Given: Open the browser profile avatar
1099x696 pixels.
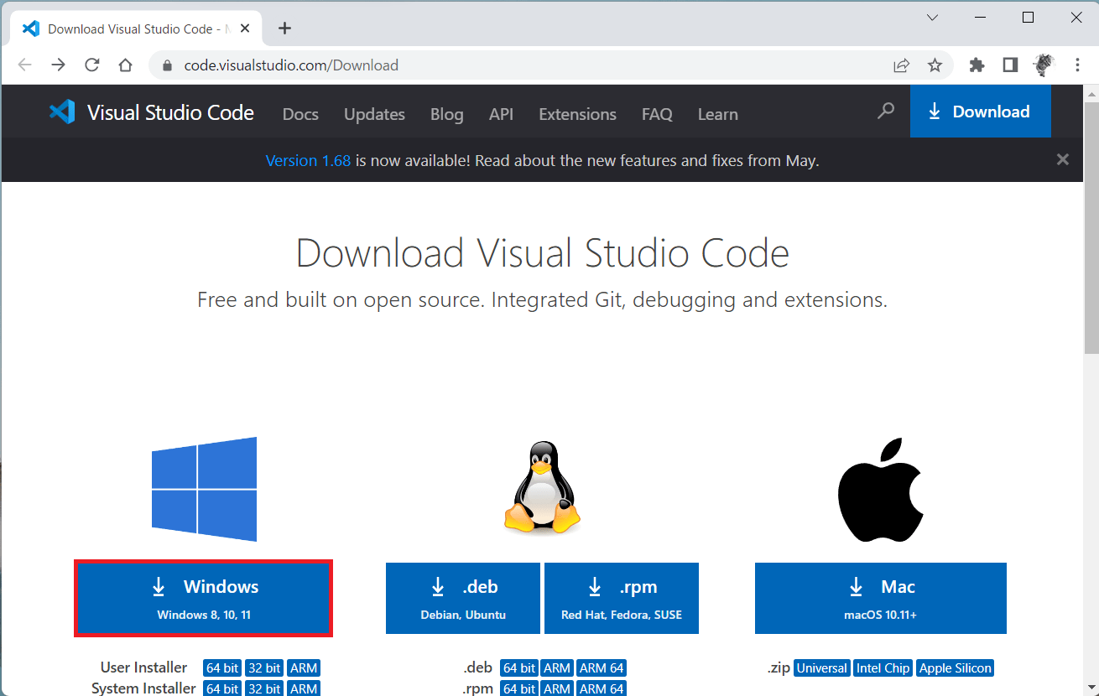Looking at the screenshot, I should pos(1043,65).
